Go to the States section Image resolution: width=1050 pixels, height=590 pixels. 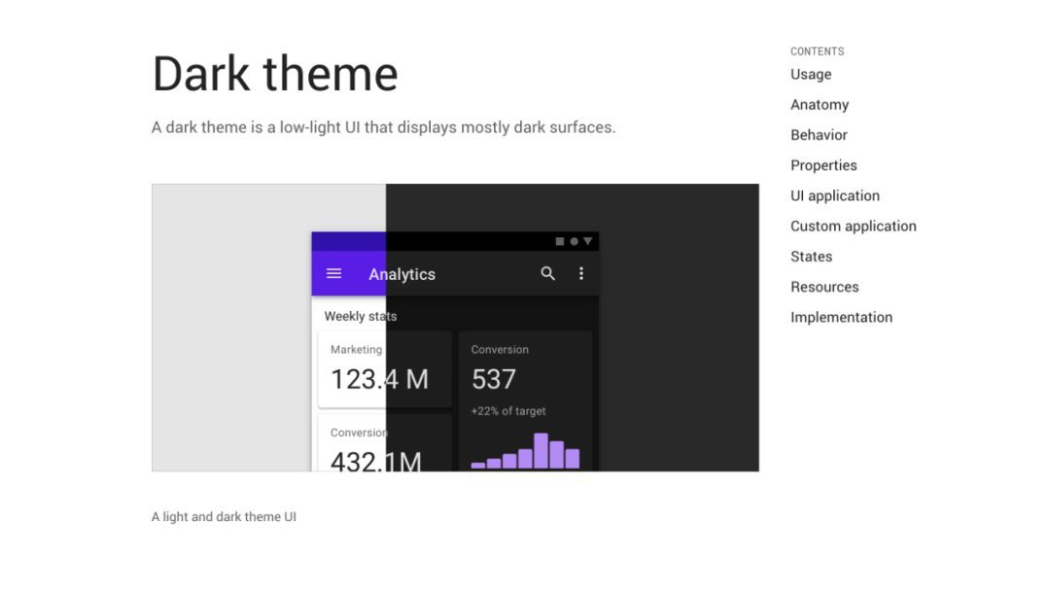point(811,256)
